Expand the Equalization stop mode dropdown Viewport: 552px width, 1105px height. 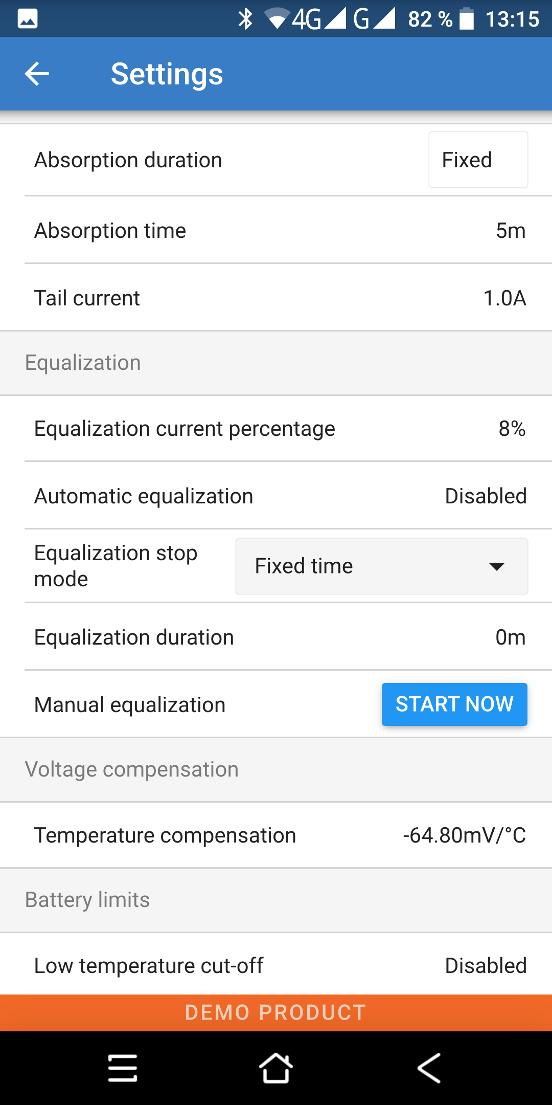(x=381, y=566)
